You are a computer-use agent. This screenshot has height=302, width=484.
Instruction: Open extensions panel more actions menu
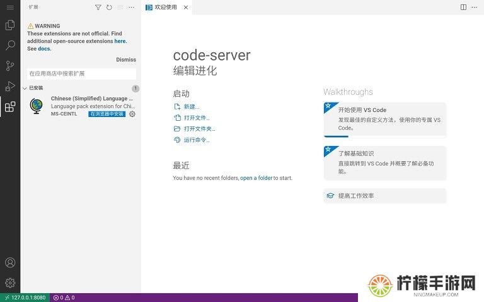[x=132, y=8]
